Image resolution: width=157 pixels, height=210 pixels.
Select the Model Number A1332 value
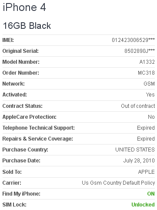[x=147, y=62]
